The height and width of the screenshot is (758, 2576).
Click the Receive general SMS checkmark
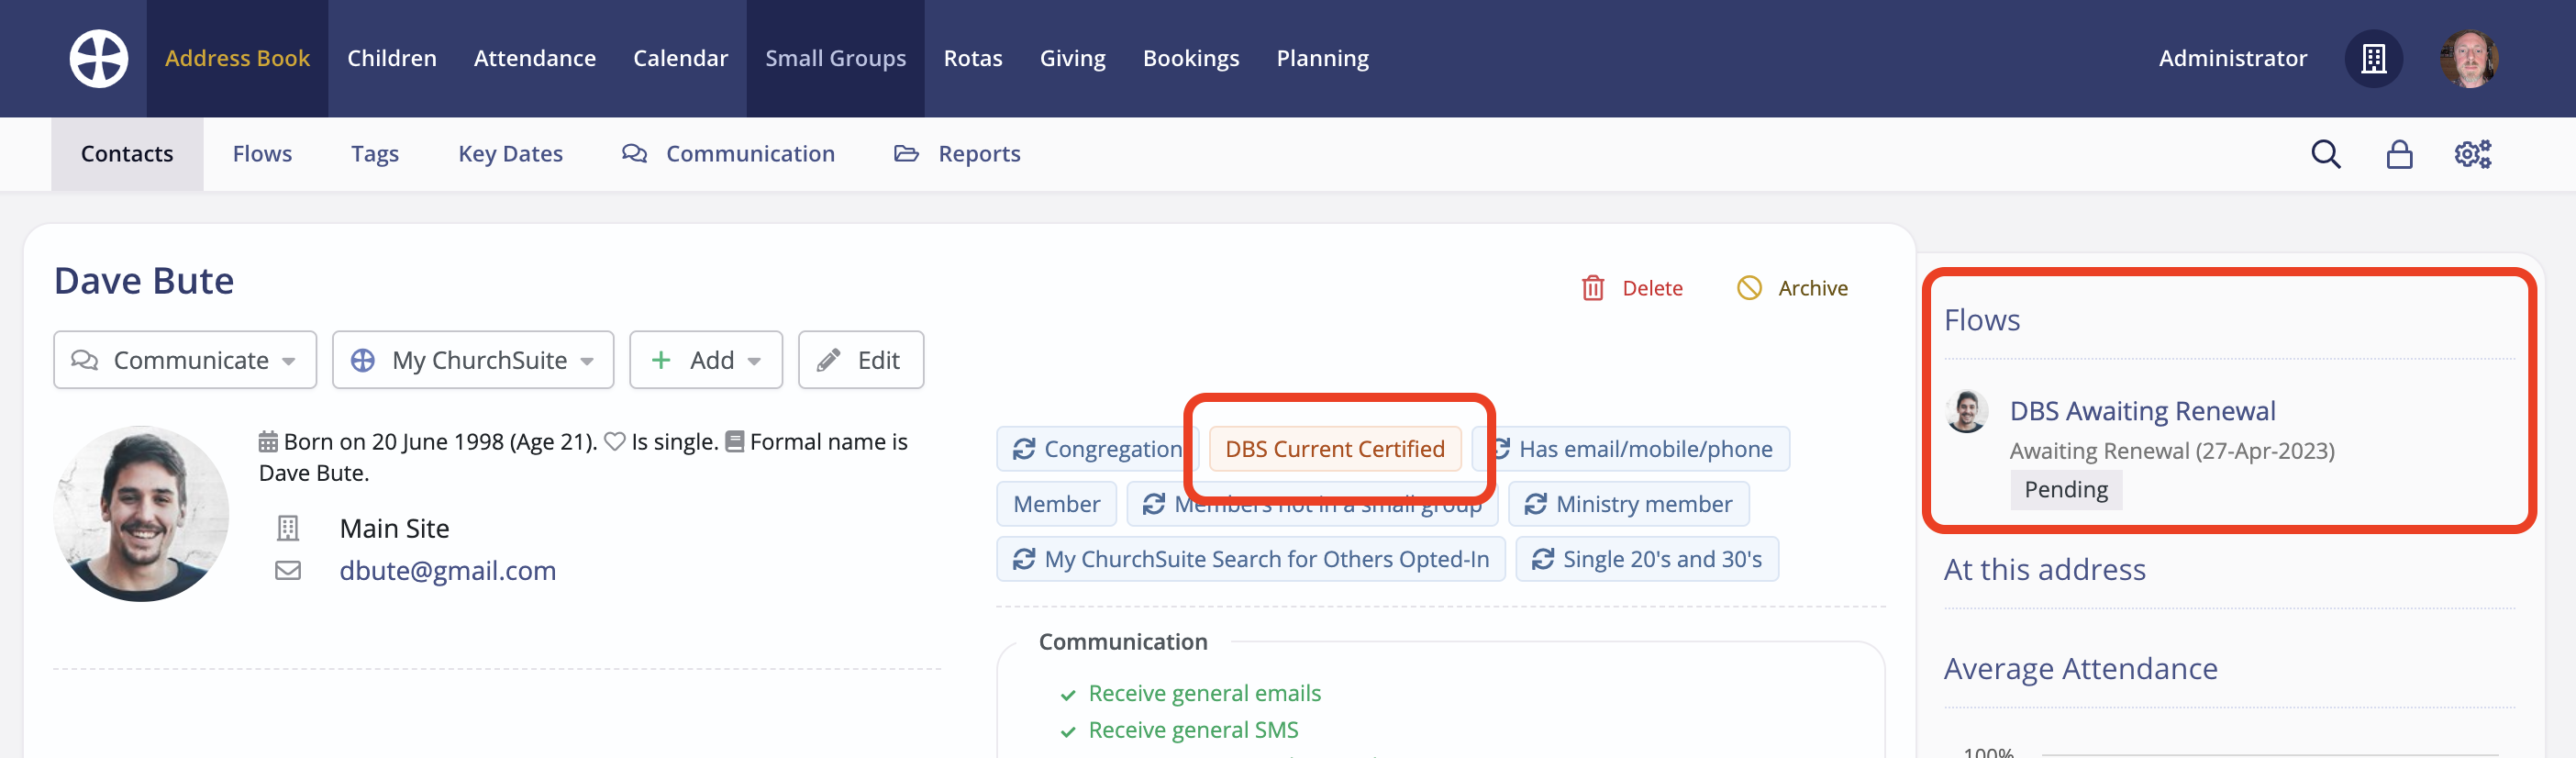pyautogui.click(x=1068, y=732)
